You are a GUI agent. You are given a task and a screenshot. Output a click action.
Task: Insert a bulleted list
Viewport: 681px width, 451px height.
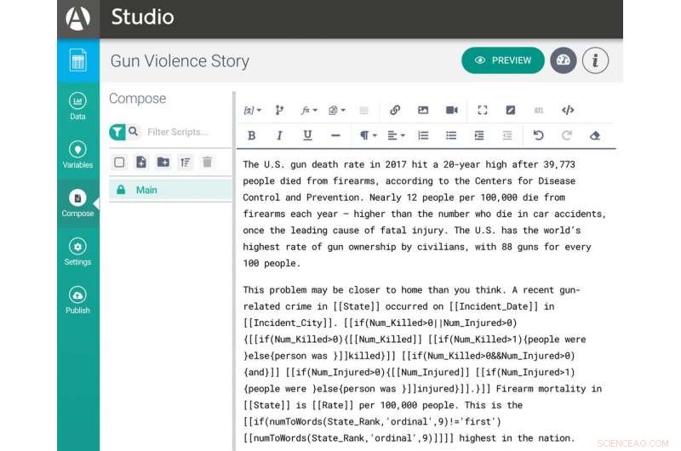451,135
